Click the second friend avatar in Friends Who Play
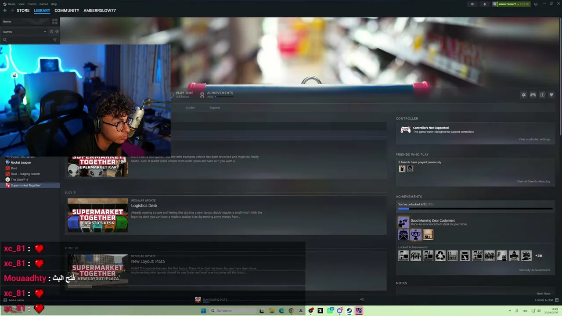The width and height of the screenshot is (562, 316). pyautogui.click(x=410, y=169)
